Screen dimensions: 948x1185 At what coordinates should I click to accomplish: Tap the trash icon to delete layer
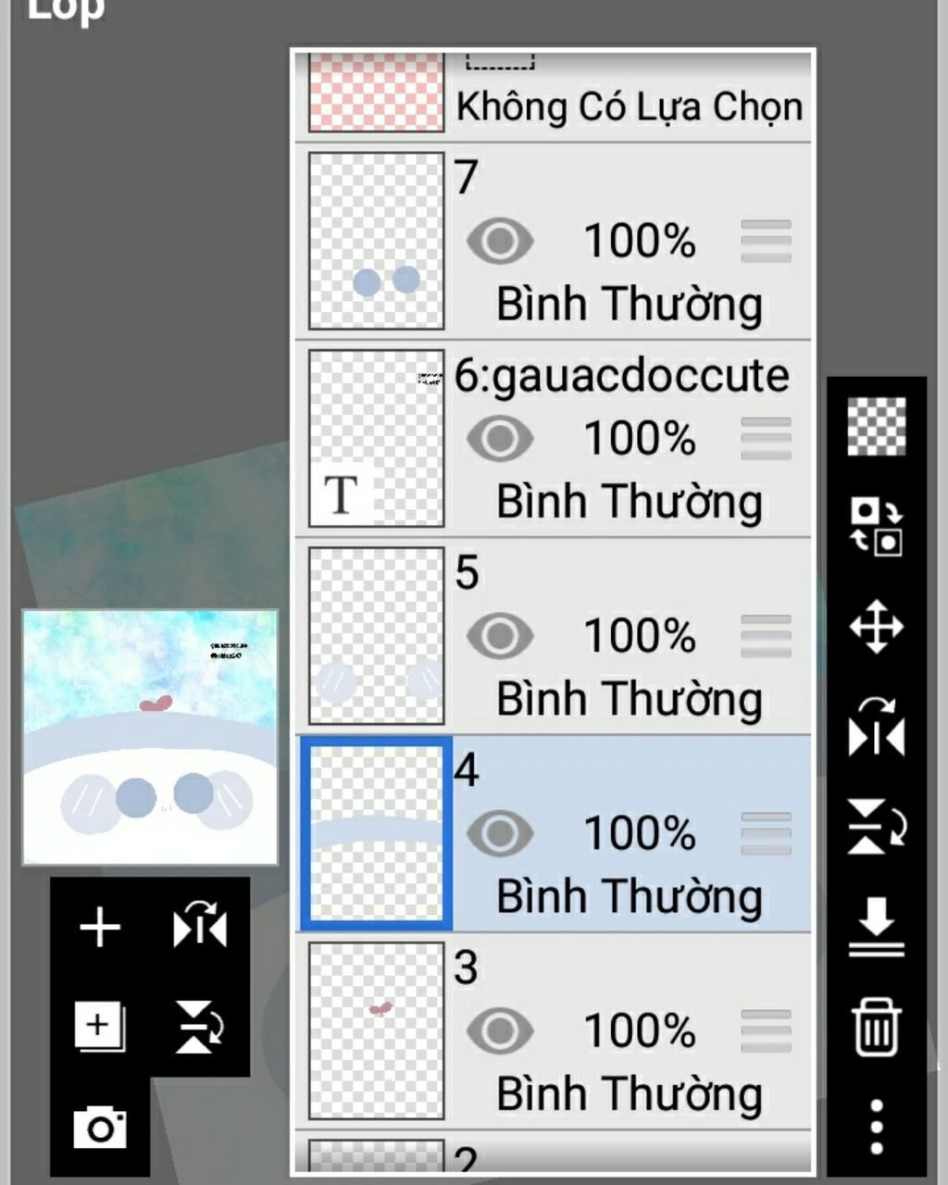[x=876, y=1026]
